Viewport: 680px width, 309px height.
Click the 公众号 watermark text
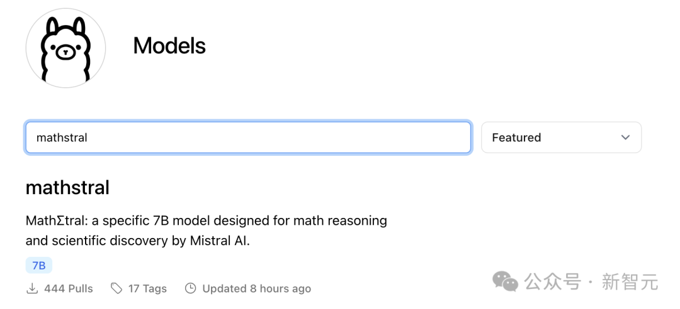(x=553, y=282)
